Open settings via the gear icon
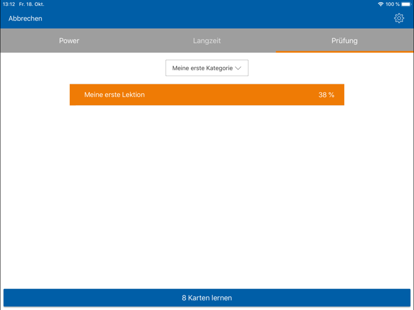The width and height of the screenshot is (414, 310). coord(399,18)
